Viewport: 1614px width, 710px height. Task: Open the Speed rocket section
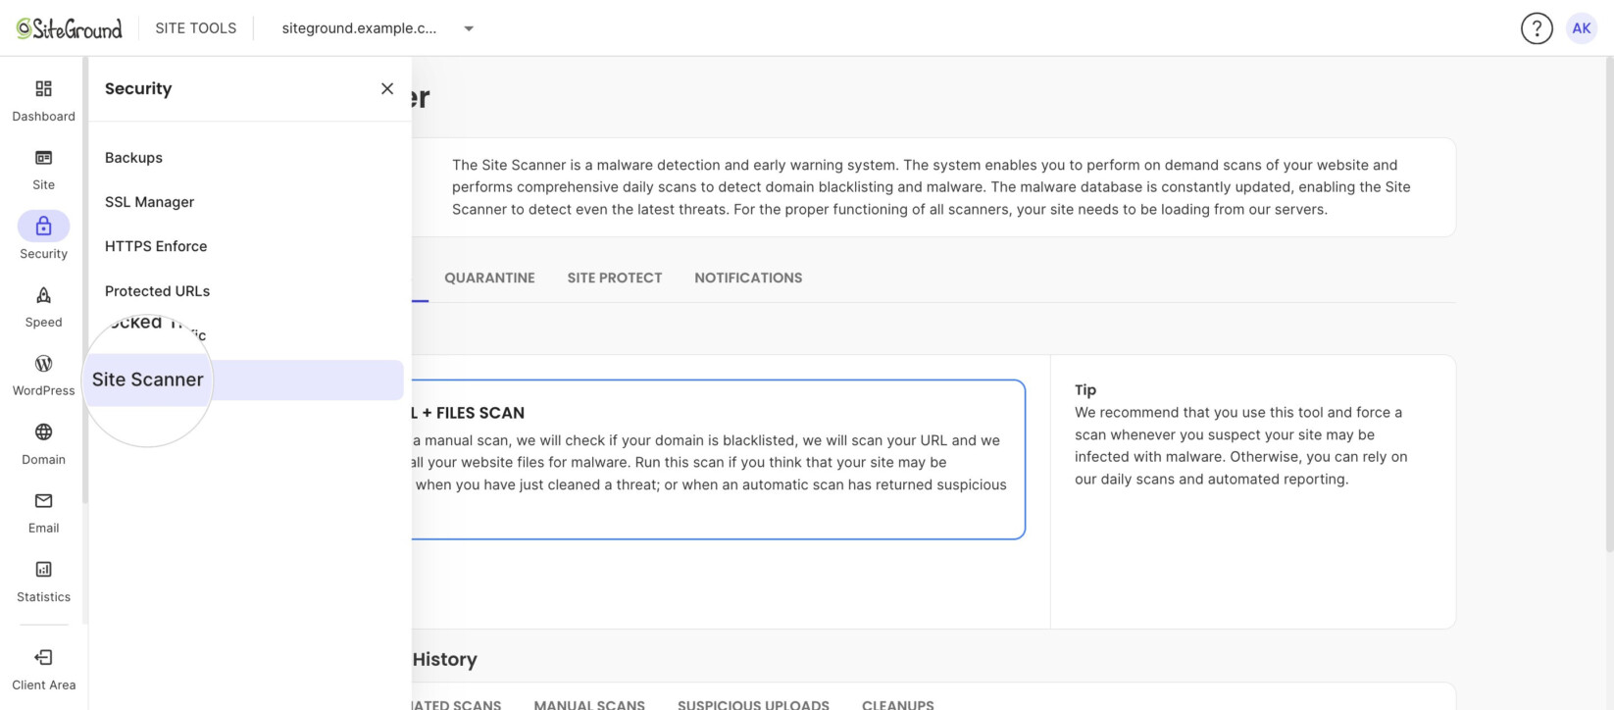[43, 308]
